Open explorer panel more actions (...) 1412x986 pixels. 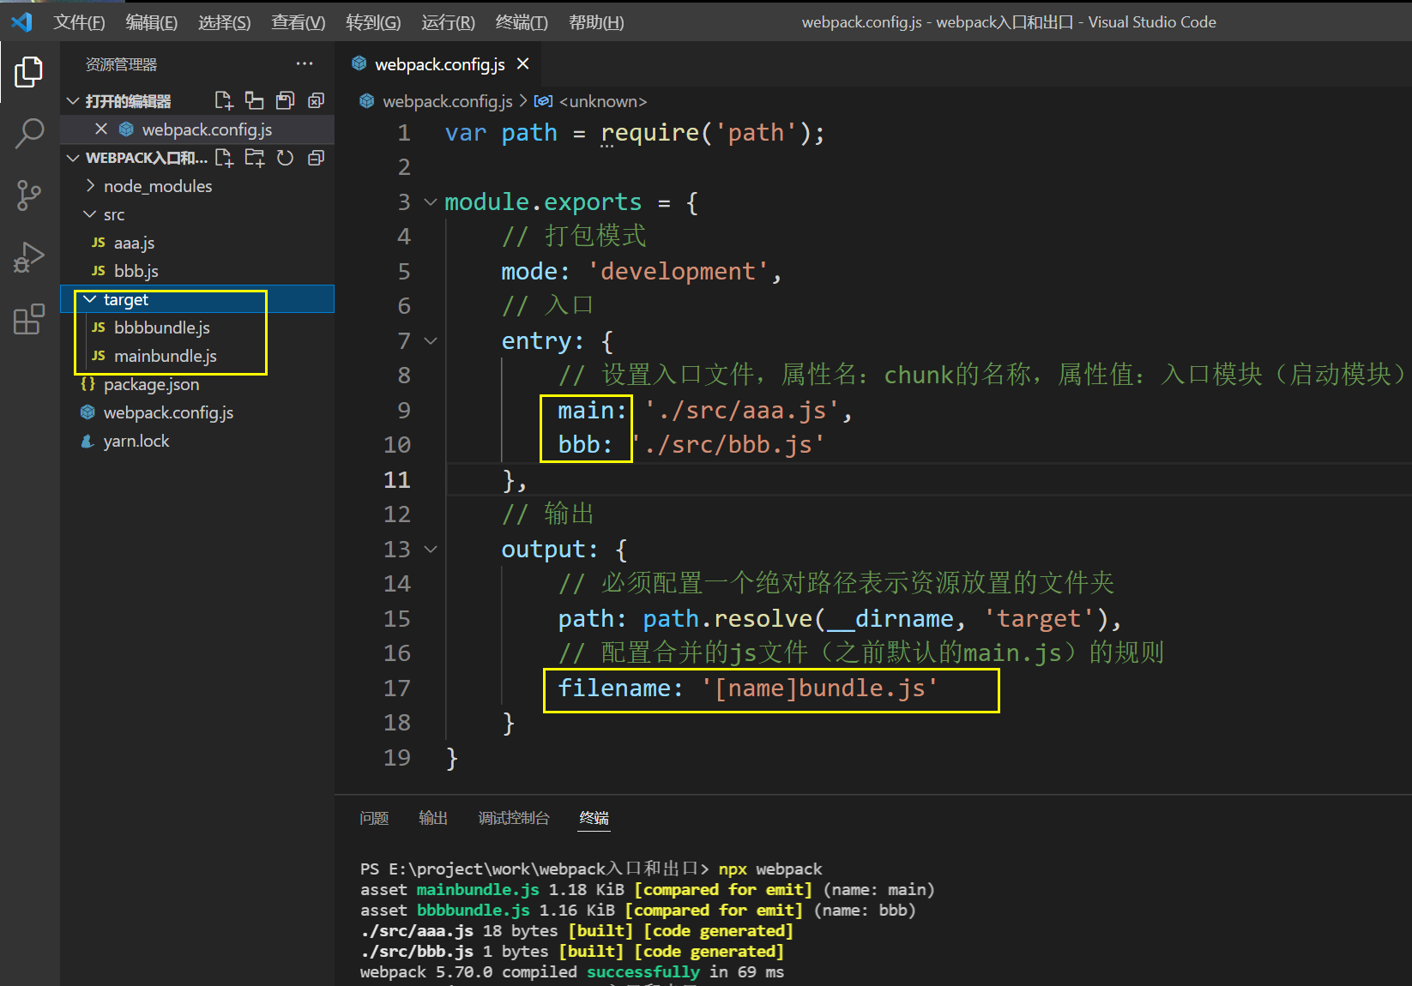[305, 64]
